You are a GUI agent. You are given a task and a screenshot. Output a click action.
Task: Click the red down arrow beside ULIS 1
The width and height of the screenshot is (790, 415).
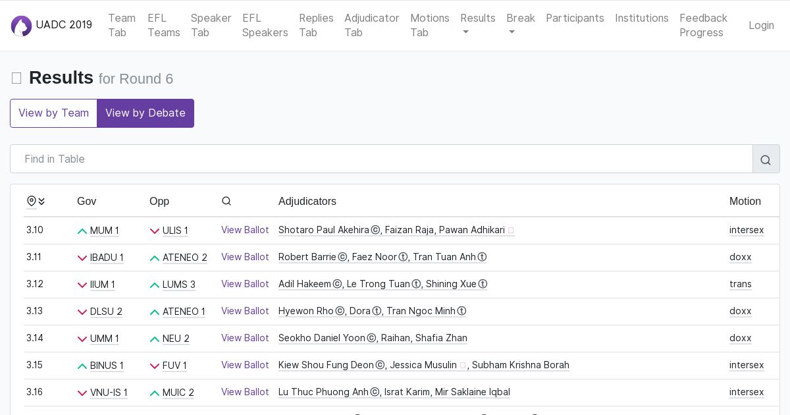(155, 231)
